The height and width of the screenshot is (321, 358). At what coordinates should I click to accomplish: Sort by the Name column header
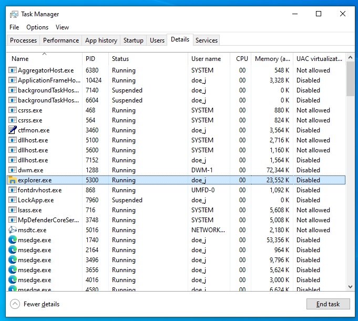pos(44,59)
